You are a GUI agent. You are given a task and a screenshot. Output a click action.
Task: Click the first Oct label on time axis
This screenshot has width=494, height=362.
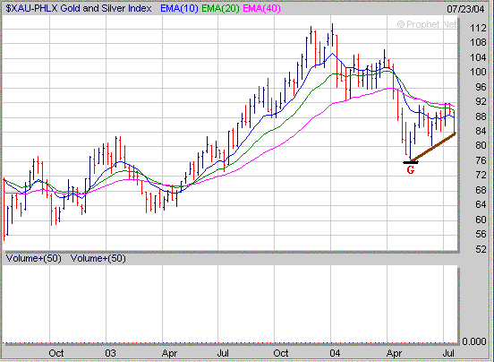pos(56,353)
